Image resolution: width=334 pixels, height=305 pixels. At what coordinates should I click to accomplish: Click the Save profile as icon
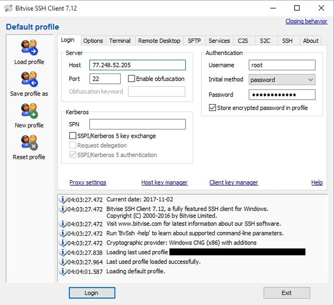(x=29, y=79)
